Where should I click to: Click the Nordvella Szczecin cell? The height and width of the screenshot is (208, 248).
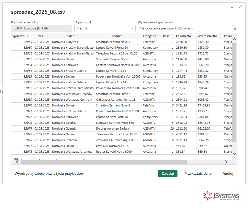(73, 140)
